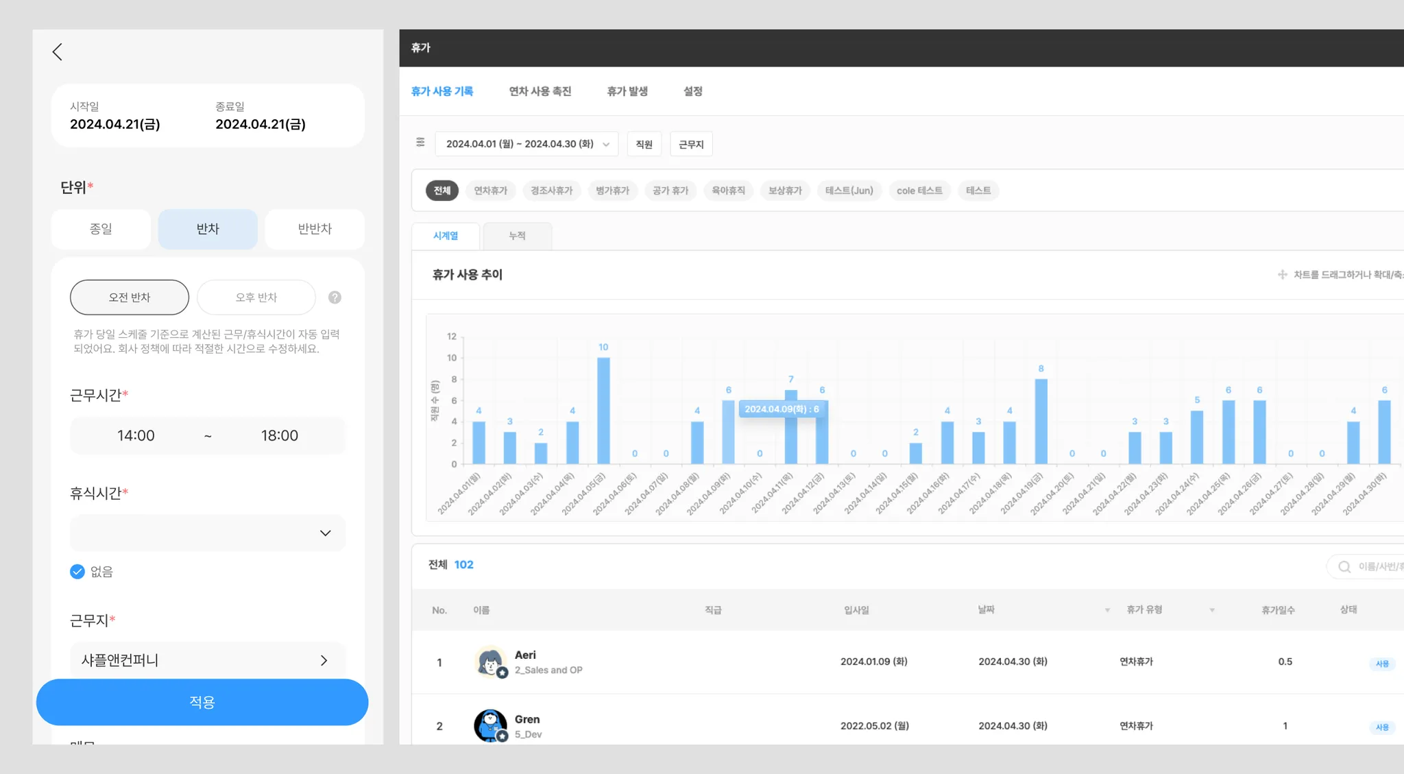
Task: Click the 2024.01.09 (화) hire date cell
Action: 874,662
